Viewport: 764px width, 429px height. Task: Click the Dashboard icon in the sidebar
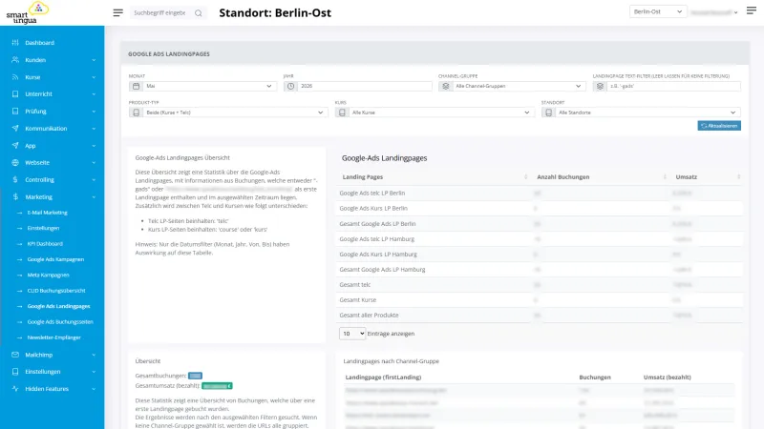point(15,43)
